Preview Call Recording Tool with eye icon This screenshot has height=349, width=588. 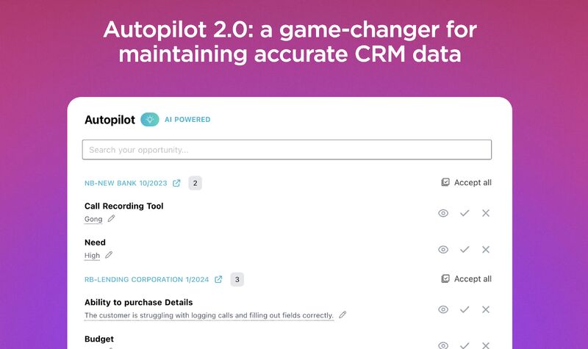(x=443, y=213)
